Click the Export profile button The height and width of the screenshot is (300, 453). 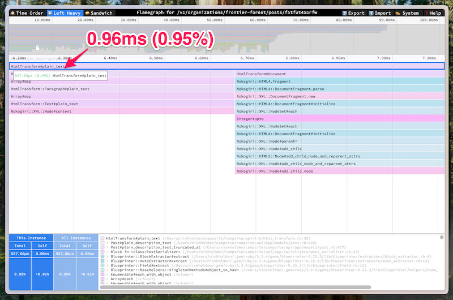pyautogui.click(x=353, y=13)
